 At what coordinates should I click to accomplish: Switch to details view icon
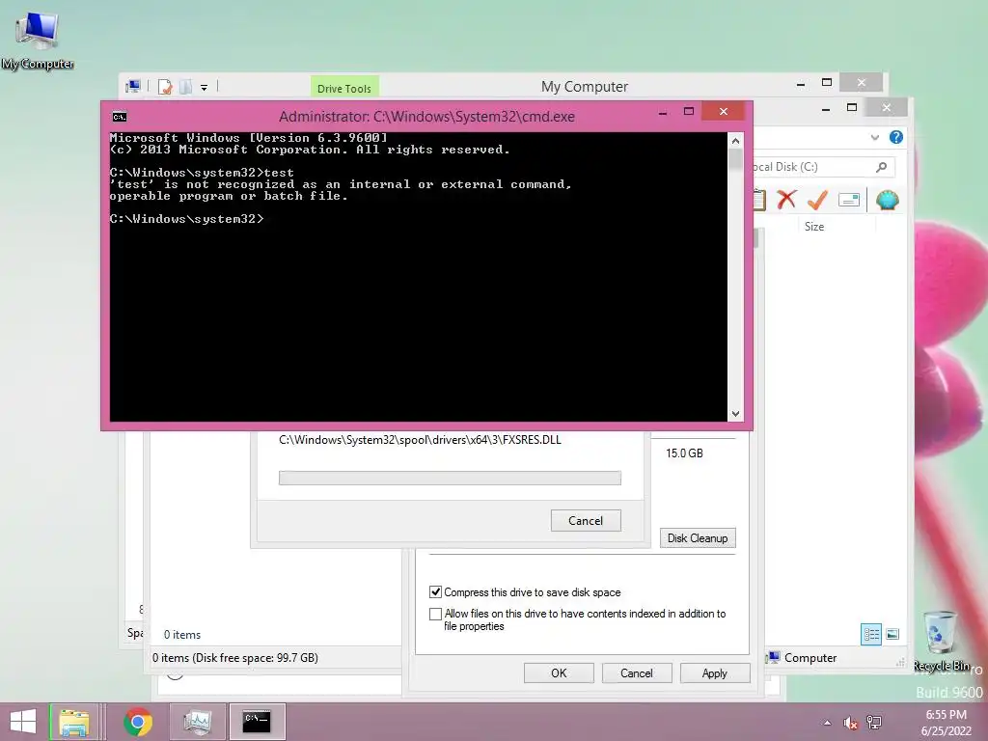click(871, 634)
